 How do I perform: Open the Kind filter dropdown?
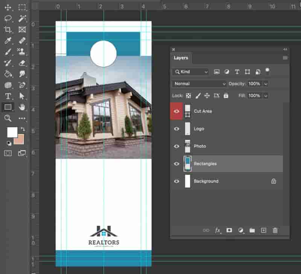tap(190, 72)
